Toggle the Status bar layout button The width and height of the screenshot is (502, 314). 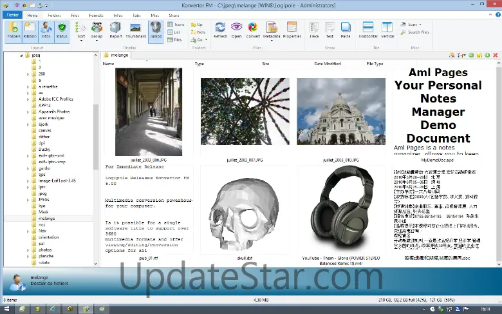(x=62, y=30)
